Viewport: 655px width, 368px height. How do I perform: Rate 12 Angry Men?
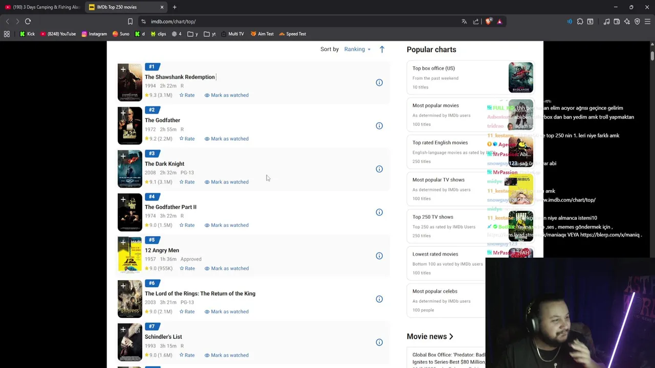tap(187, 268)
